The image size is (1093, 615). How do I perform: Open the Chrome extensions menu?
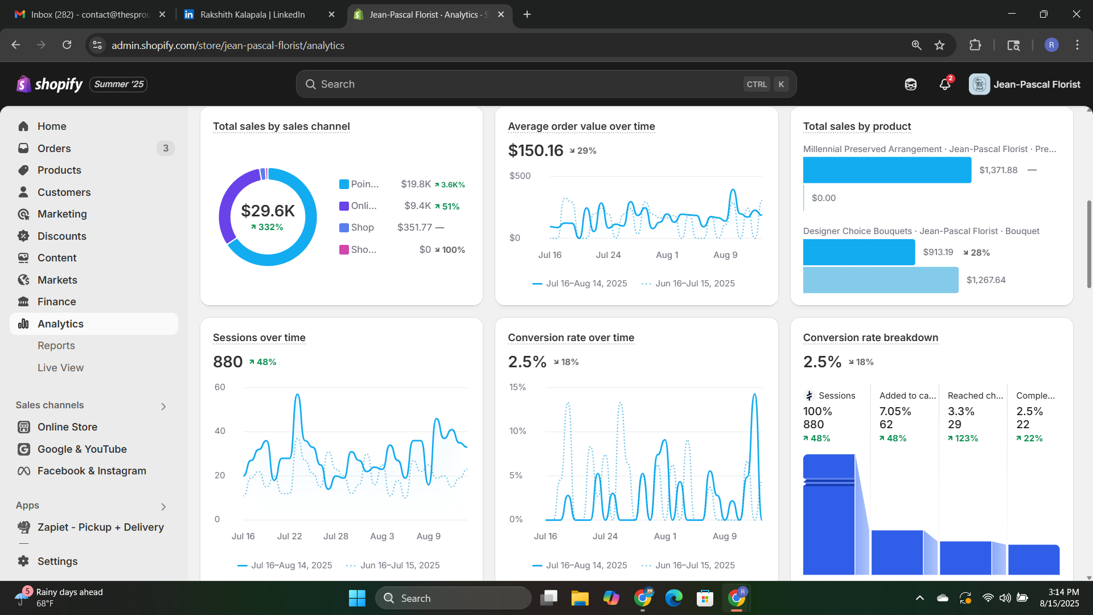[975, 45]
